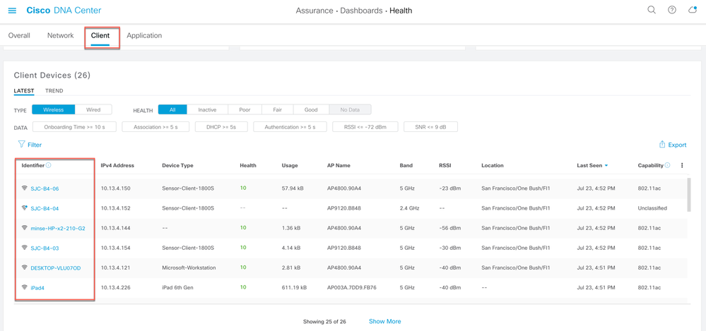Click the wireless icon beside SJC-B4-06
The height and width of the screenshot is (331, 706).
tap(24, 188)
